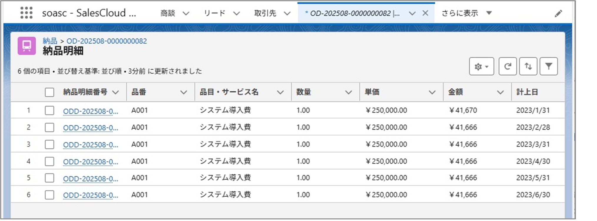Expand the 商談 tab dropdown chevron
Image resolution: width=597 pixels, height=221 pixels.
[x=186, y=13]
